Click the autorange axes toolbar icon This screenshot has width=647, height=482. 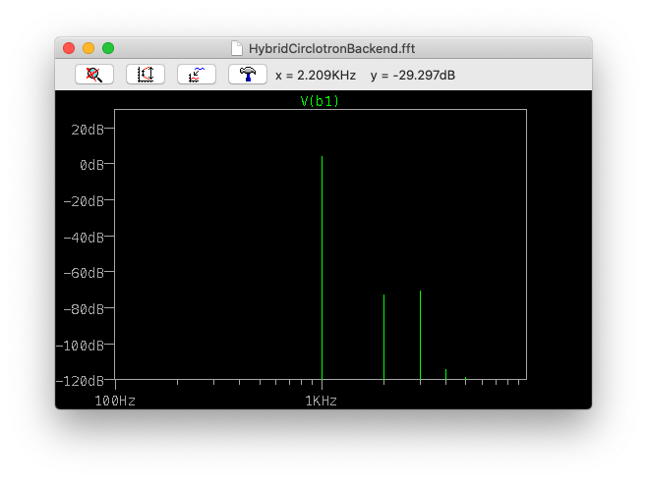pyautogui.click(x=146, y=75)
